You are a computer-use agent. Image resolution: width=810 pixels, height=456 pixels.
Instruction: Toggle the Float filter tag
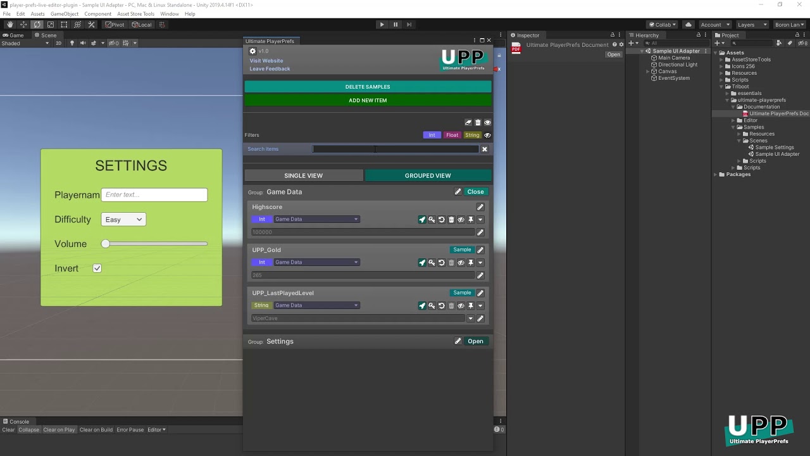point(452,135)
